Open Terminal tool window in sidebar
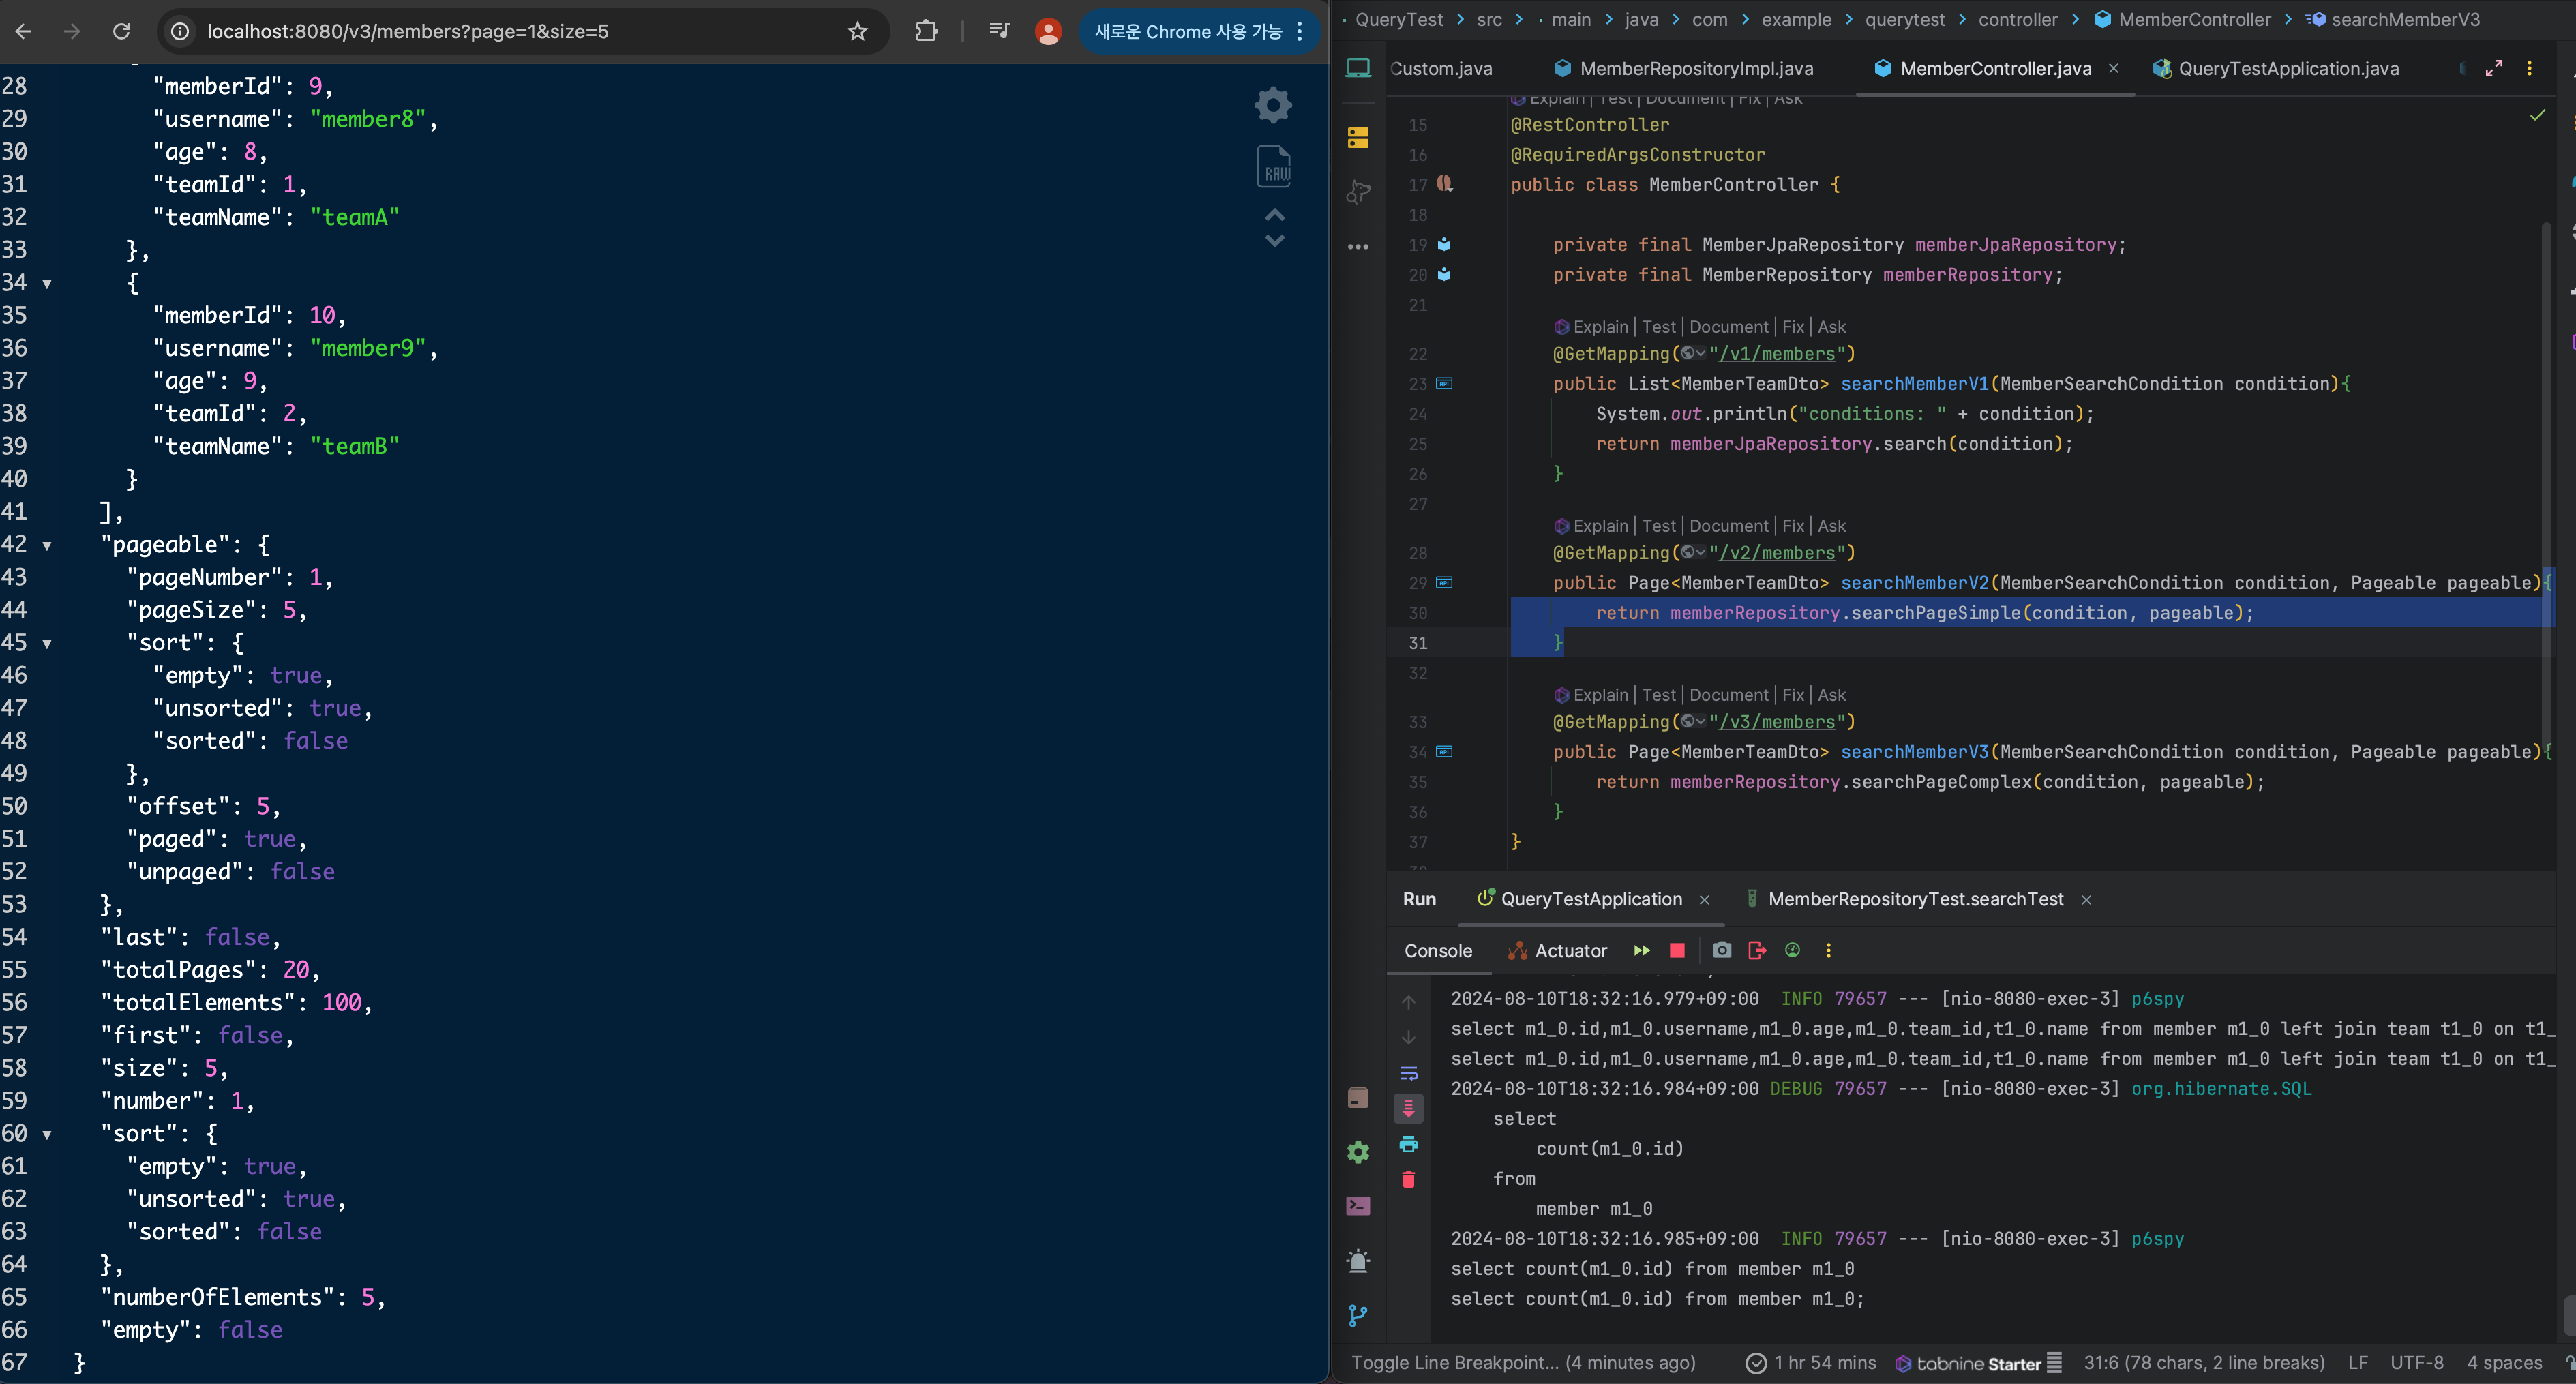Screen dimensions: 2576x1384 point(1358,1206)
